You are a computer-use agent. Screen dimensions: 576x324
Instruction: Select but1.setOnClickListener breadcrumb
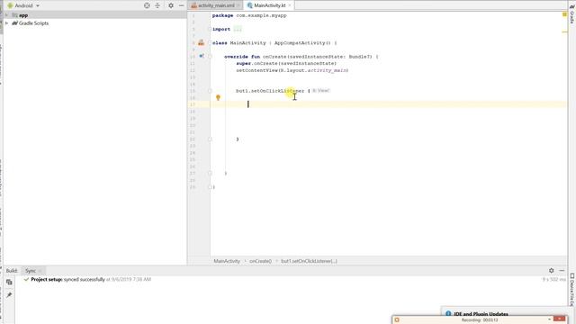click(309, 261)
